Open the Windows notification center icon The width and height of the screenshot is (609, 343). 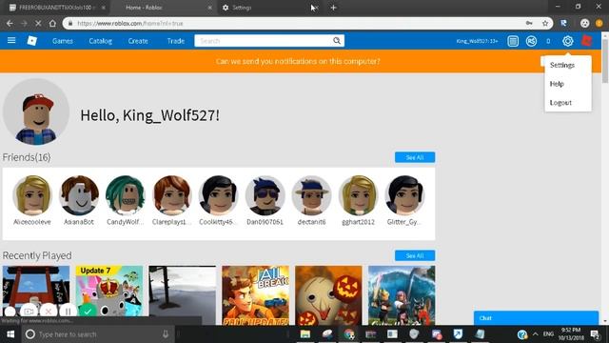[x=595, y=334]
